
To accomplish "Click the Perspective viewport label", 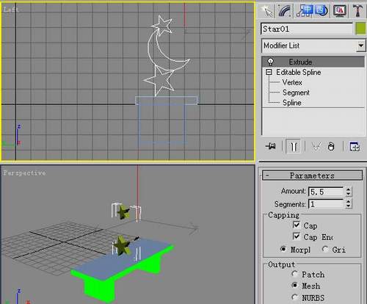I will click(24, 173).
